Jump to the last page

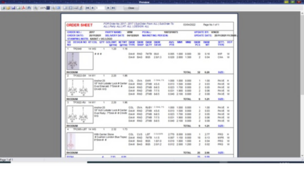point(114,8)
